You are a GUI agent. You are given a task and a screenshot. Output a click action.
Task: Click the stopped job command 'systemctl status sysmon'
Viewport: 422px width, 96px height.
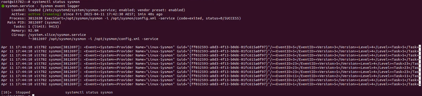(89, 93)
